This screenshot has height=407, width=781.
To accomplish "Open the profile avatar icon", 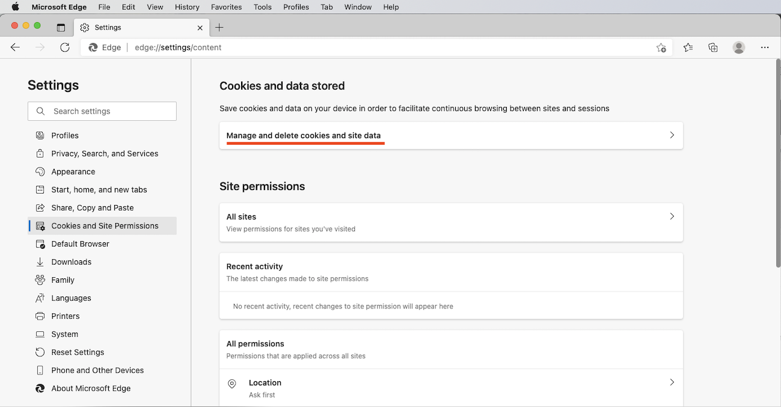I will click(x=739, y=47).
